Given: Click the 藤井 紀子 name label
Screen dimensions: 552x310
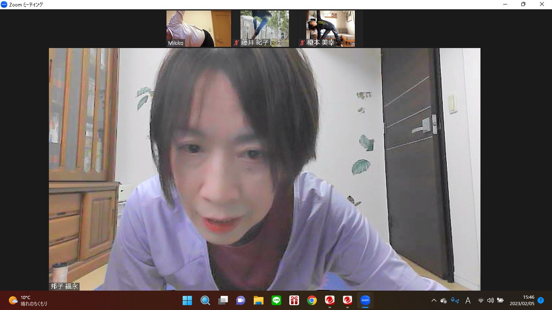Looking at the screenshot, I should coord(255,42).
